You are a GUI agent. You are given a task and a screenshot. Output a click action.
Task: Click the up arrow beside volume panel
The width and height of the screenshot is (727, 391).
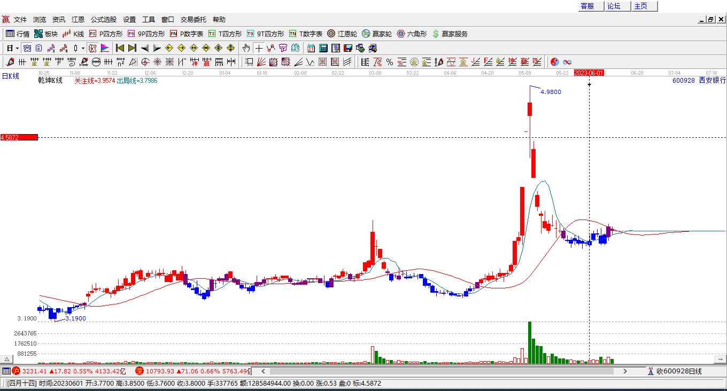tap(7, 359)
